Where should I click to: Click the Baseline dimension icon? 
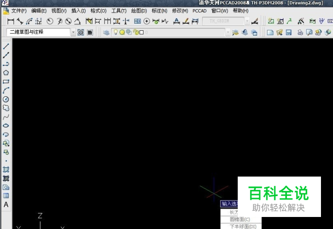(x=98, y=21)
